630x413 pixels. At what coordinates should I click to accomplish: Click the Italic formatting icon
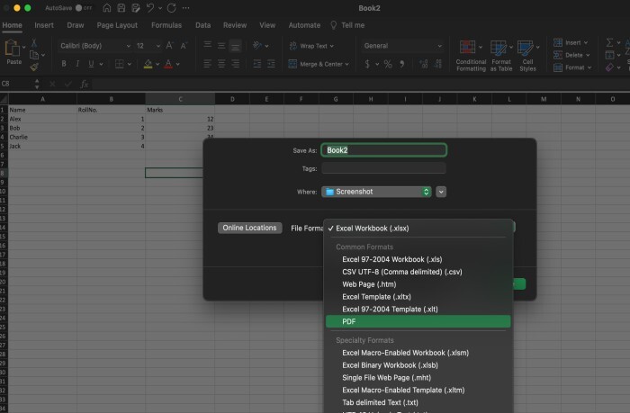point(78,64)
